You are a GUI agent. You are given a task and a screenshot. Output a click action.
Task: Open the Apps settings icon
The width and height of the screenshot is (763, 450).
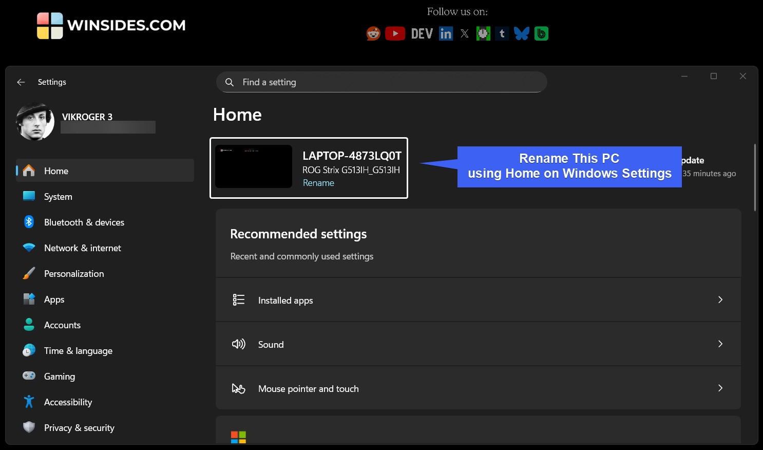click(x=29, y=299)
